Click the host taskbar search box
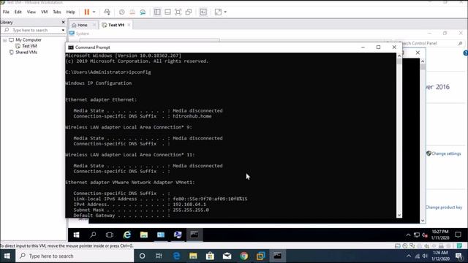This screenshot has height=263, width=468. (x=75, y=256)
